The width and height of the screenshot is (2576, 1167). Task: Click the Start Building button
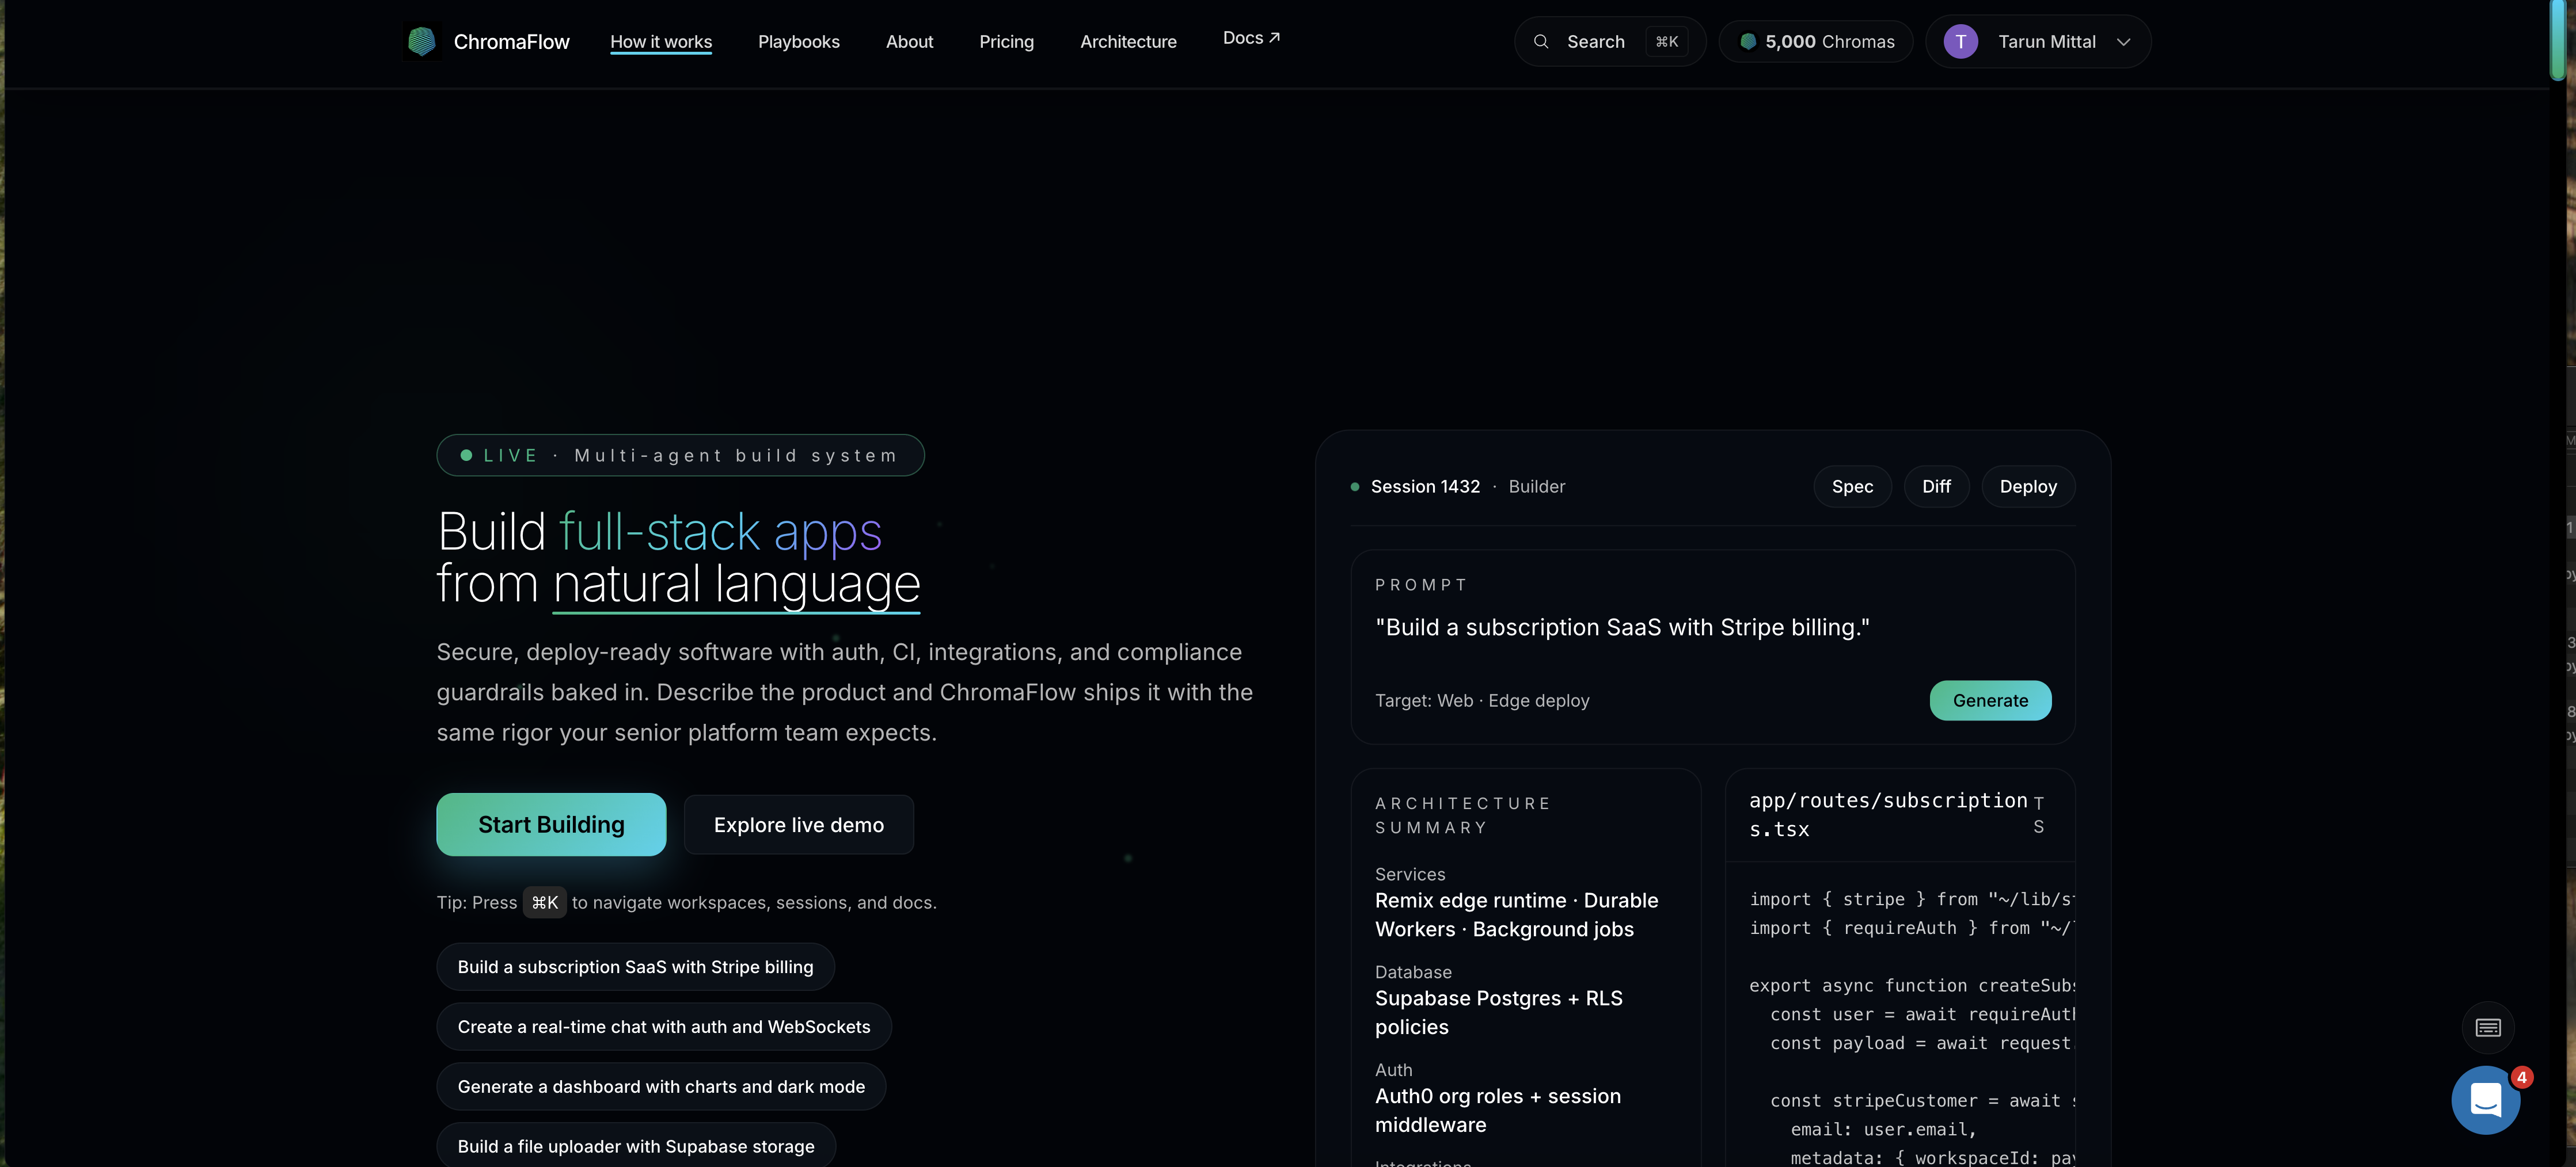pos(551,824)
